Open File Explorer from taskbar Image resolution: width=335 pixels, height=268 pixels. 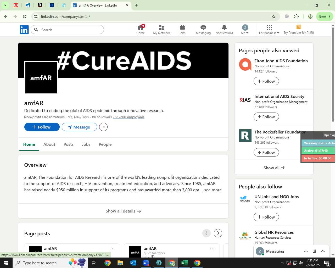pyautogui.click(x=120, y=263)
